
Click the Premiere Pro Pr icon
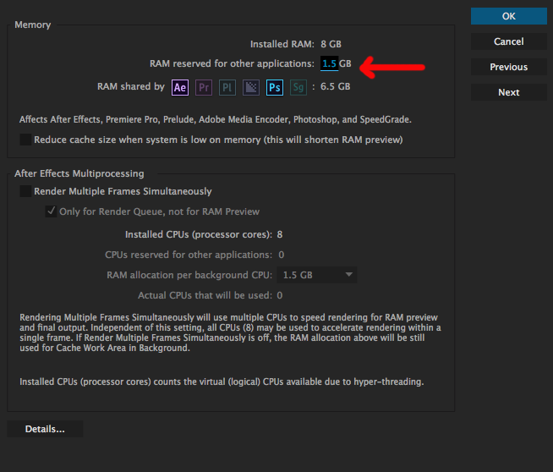204,87
